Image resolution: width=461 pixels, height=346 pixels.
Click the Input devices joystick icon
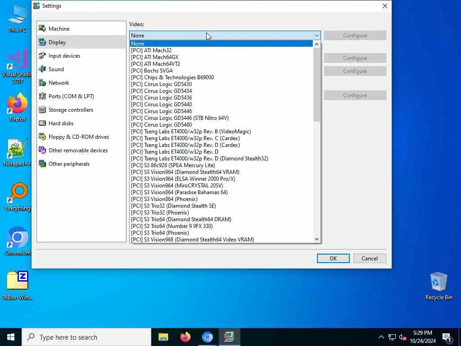(42, 55)
